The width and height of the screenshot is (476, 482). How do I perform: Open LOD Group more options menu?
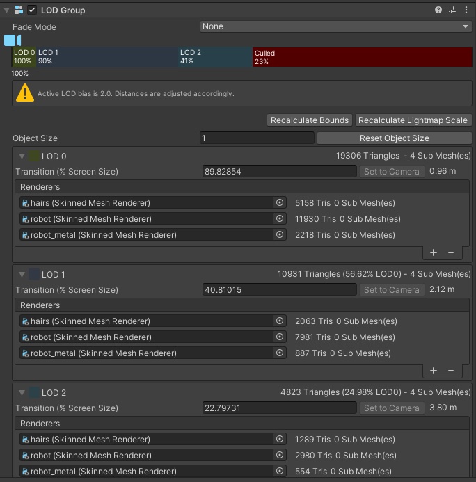click(466, 10)
